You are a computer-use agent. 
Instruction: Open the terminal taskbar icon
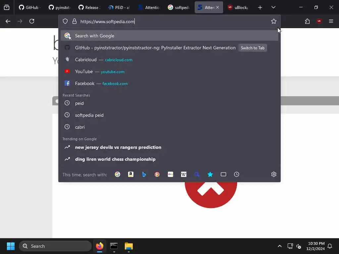coord(114,246)
